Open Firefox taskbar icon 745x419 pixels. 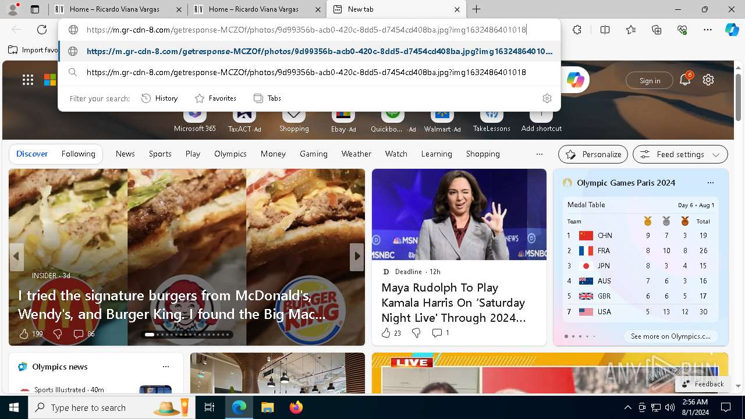pyautogui.click(x=296, y=407)
